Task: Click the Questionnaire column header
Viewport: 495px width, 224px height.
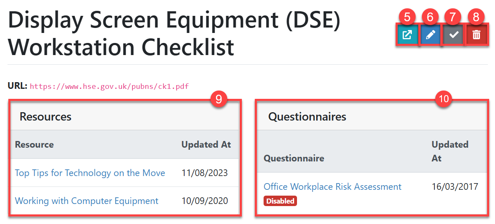Action: tap(294, 159)
